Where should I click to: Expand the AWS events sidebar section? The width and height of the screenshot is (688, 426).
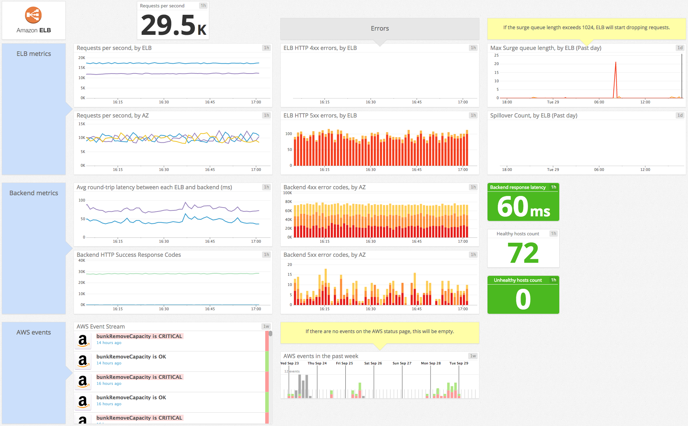point(34,332)
